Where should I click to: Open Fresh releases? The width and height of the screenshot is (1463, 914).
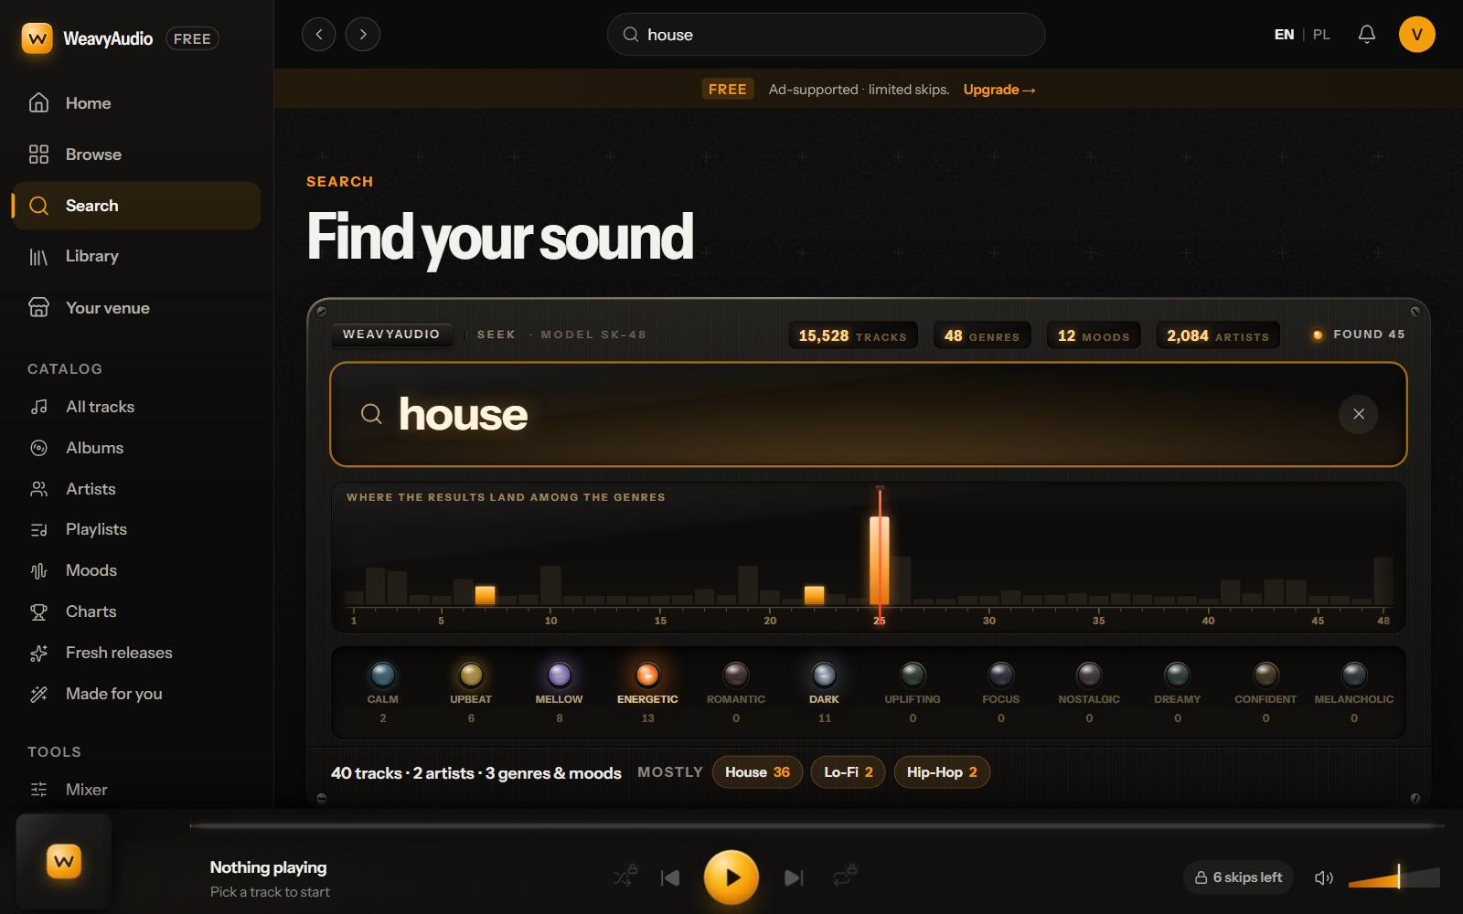(x=136, y=653)
